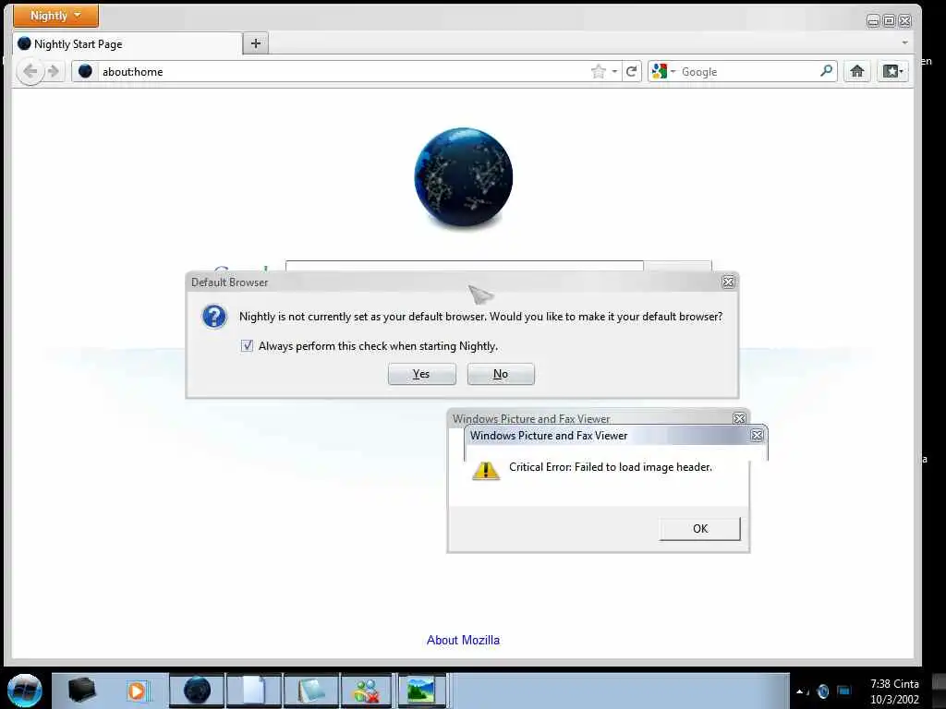
Task: Bookmark this page with the star icon
Action: tap(598, 72)
